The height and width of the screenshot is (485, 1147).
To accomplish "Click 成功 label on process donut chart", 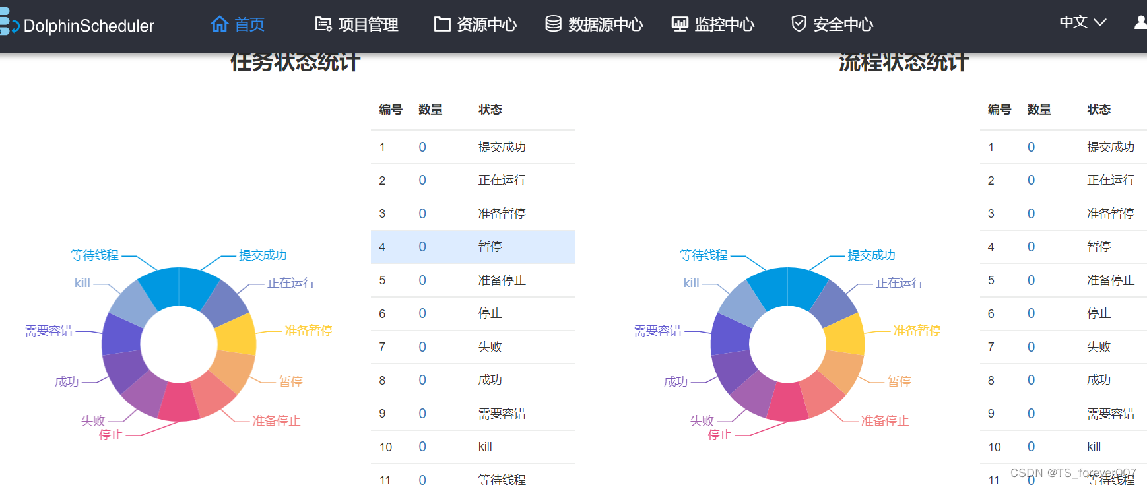I will pos(676,382).
